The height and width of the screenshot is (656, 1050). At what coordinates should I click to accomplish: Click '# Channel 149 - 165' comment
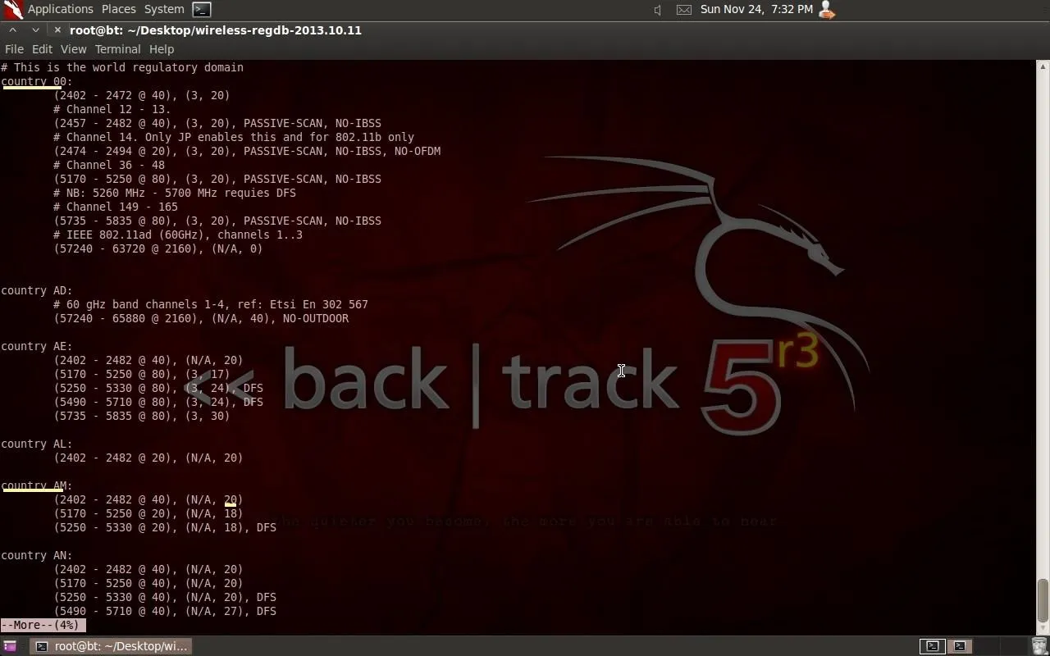[x=116, y=207]
